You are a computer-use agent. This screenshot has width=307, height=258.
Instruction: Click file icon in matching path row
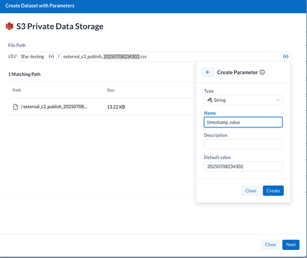(x=16, y=107)
